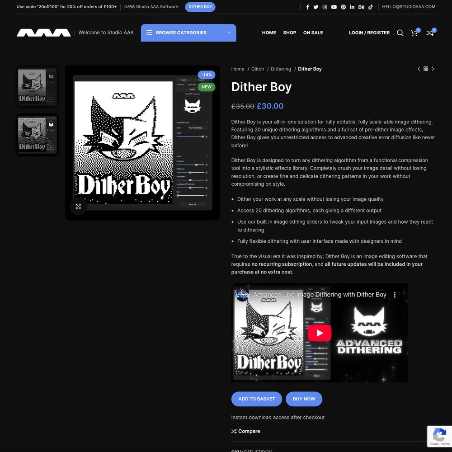Open the Studio AAA Facebook page icon

pyautogui.click(x=307, y=7)
